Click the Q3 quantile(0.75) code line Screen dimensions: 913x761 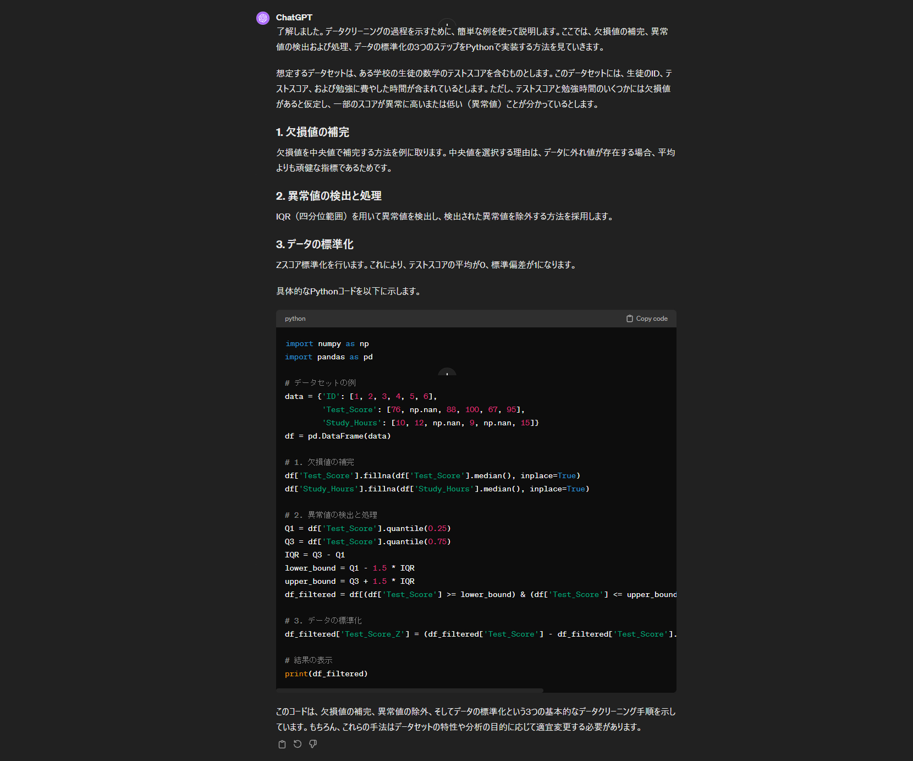coord(367,542)
